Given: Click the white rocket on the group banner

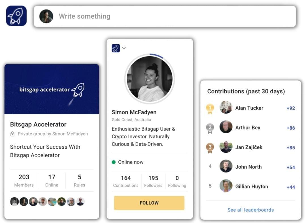Looking at the screenshot, I should pos(78,91).
